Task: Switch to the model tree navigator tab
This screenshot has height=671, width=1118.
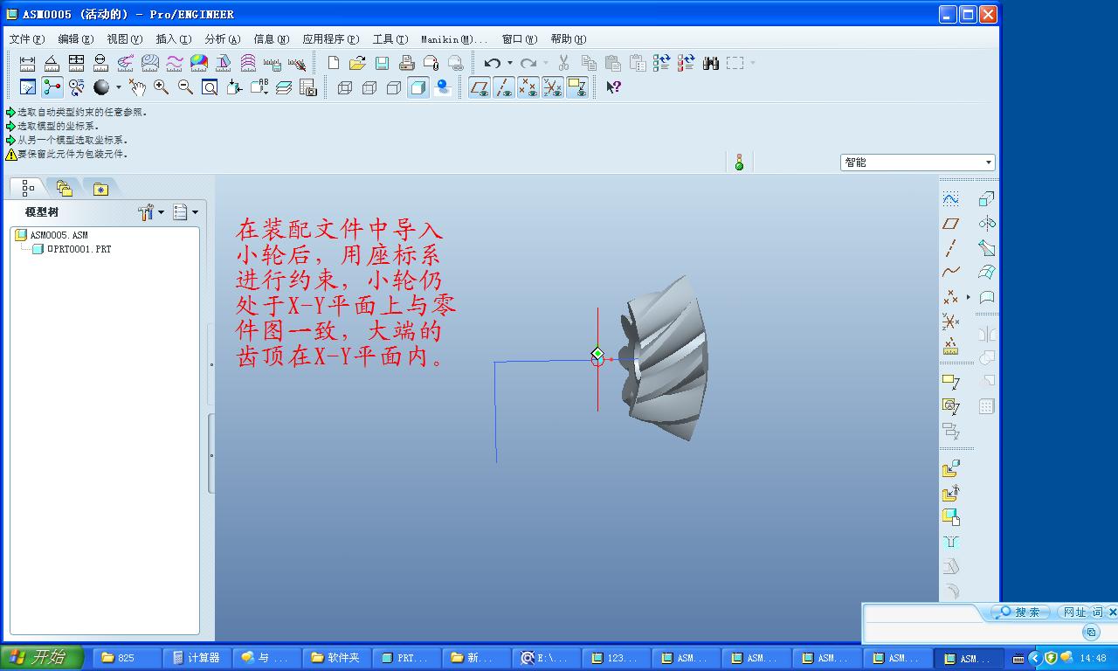Action: click(28, 188)
